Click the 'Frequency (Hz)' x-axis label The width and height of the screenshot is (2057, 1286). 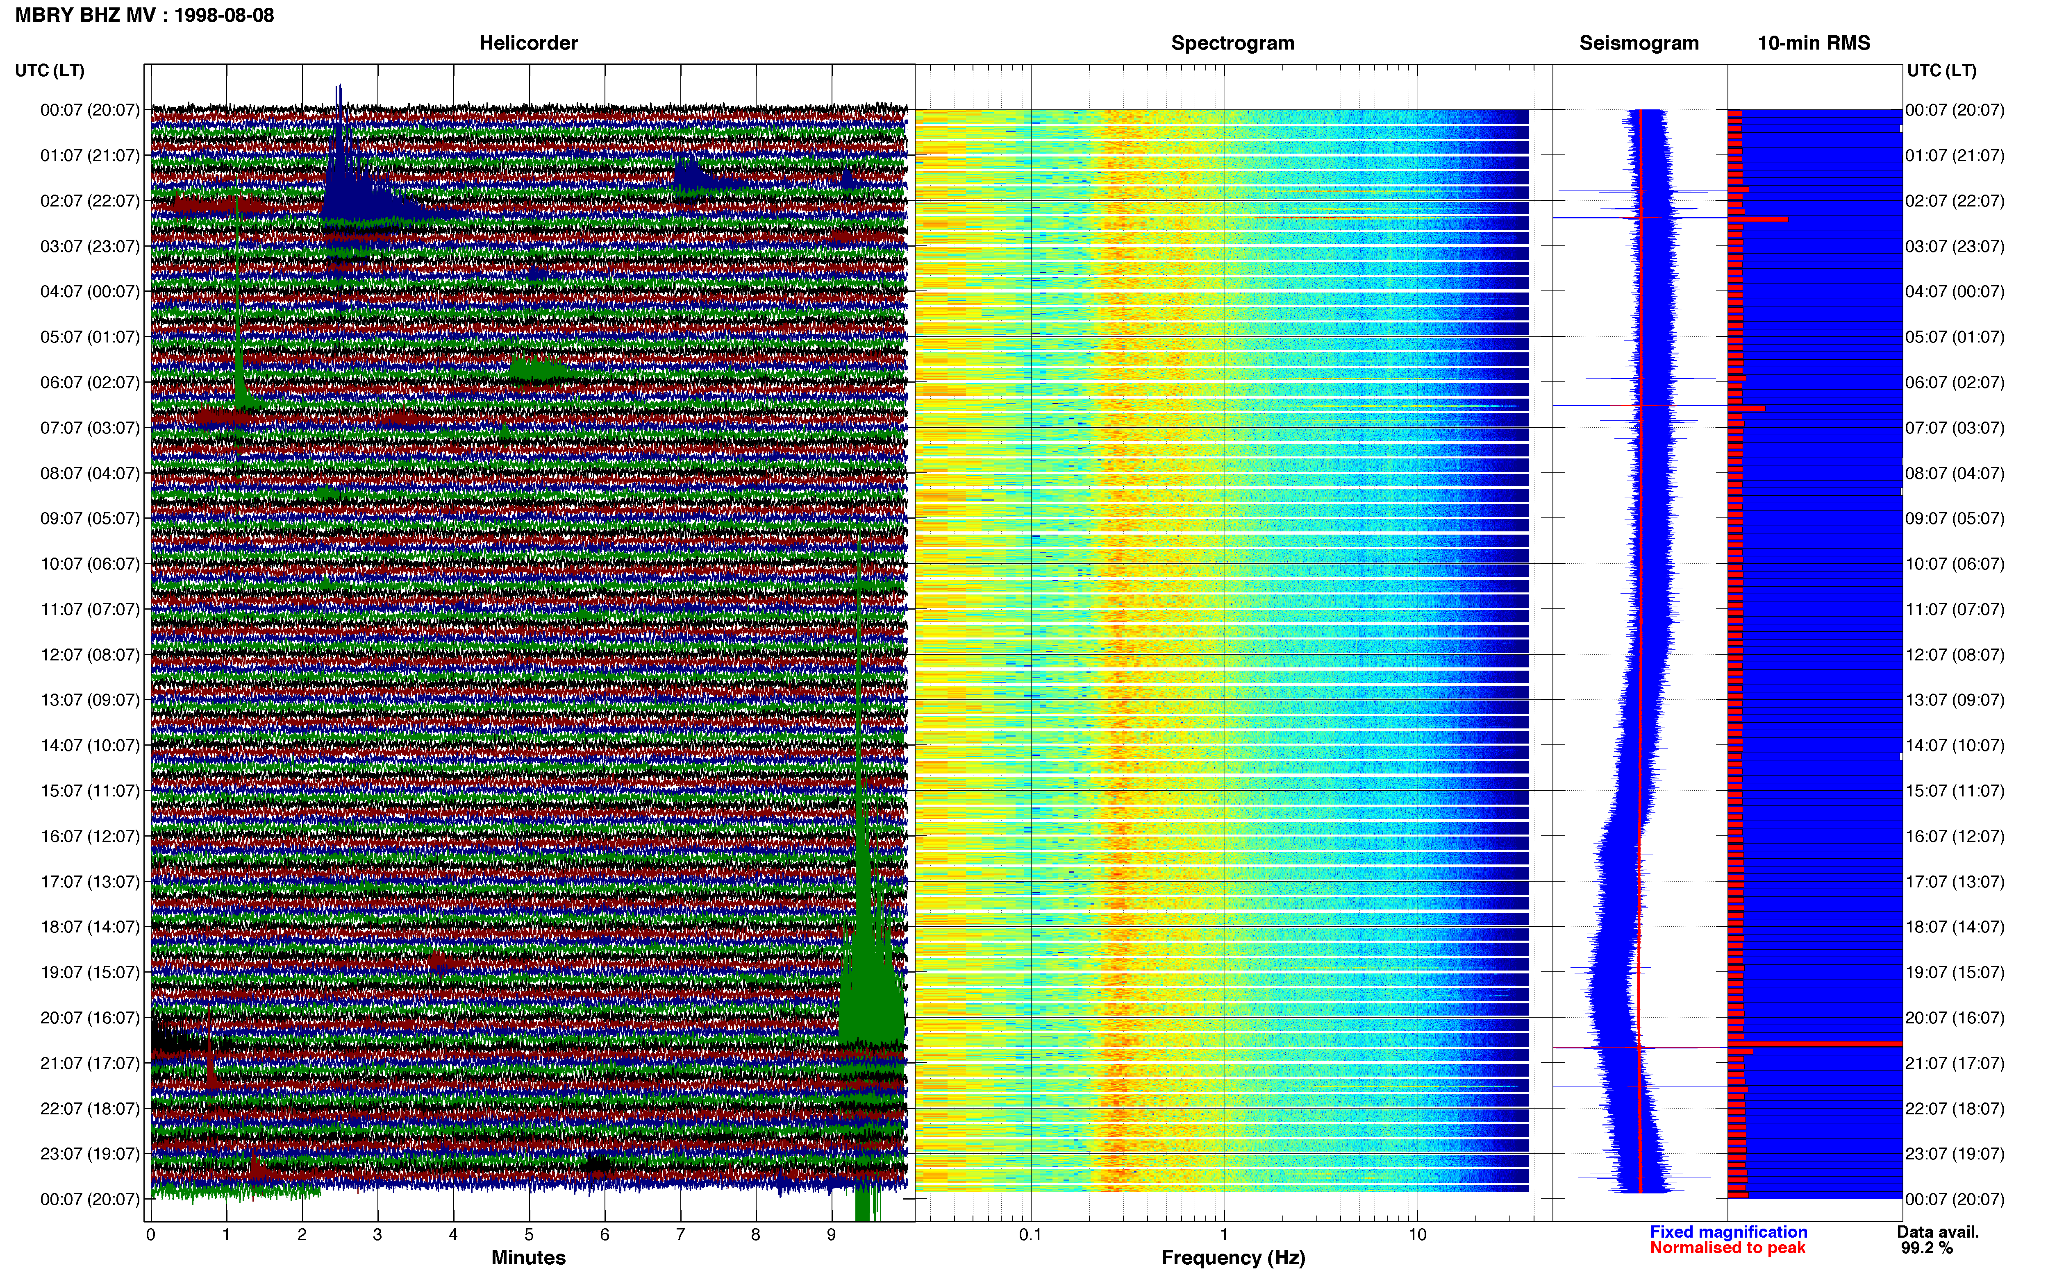(1233, 1257)
